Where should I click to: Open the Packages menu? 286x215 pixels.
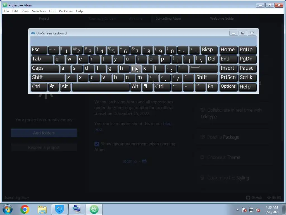(x=66, y=11)
